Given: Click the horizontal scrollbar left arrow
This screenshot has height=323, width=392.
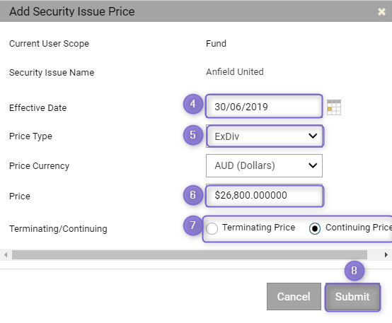Looking at the screenshot, I should tap(6, 255).
